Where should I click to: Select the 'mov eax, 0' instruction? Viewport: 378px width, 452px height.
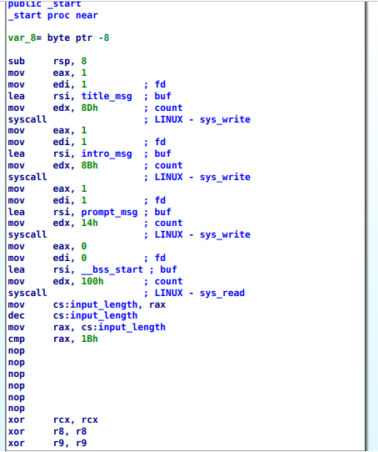(x=47, y=247)
